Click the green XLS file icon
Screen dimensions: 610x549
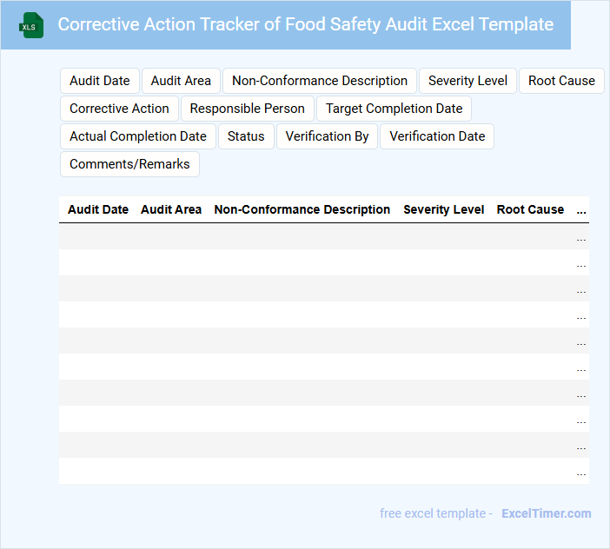[x=32, y=25]
